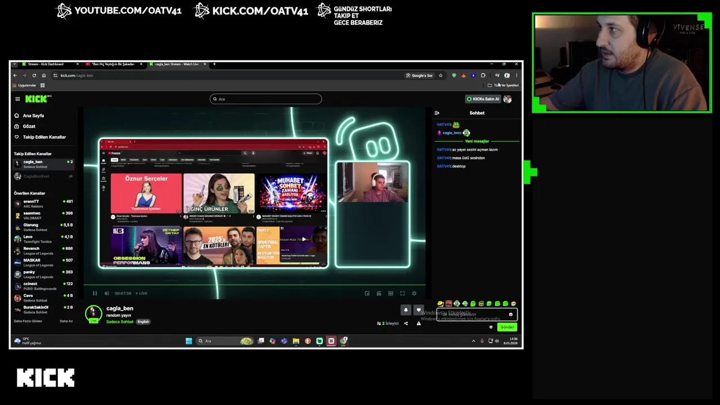720x405 pixels.
Task: Open the Windows Start menu
Action: tap(189, 341)
